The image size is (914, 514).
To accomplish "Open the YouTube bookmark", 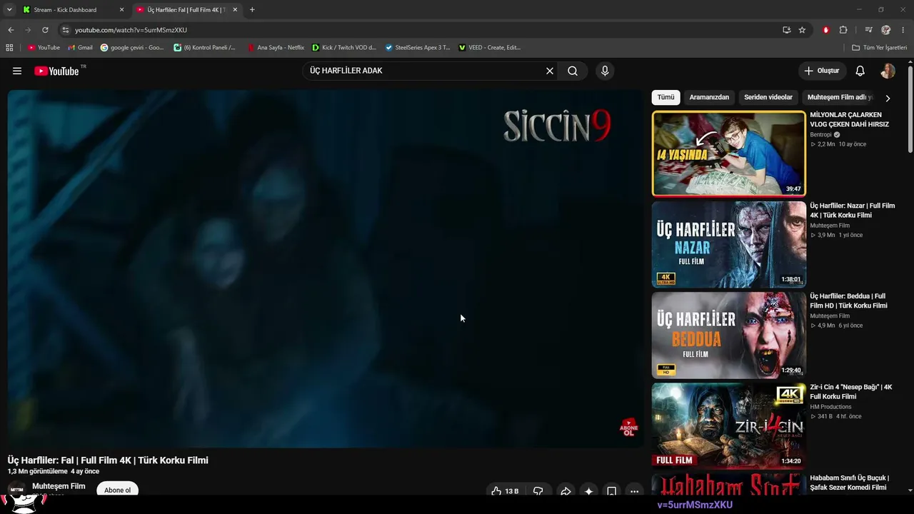I will point(44,48).
